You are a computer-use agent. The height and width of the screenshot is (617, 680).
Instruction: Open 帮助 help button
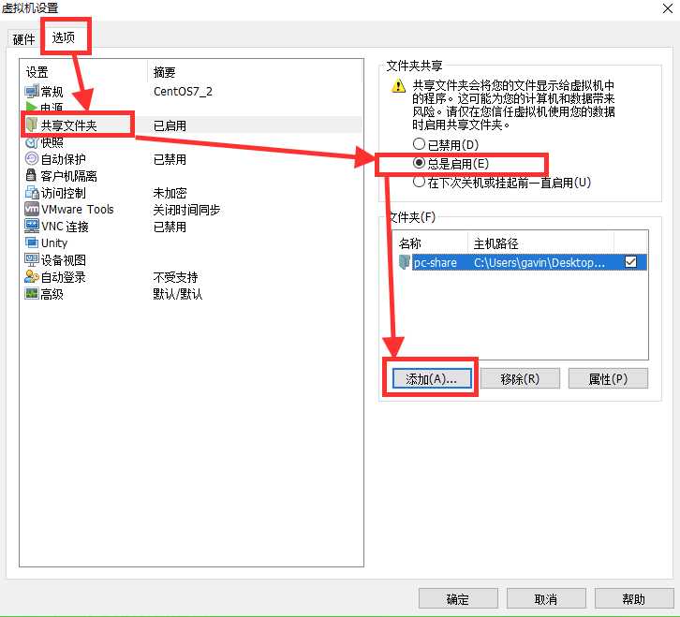tap(634, 599)
